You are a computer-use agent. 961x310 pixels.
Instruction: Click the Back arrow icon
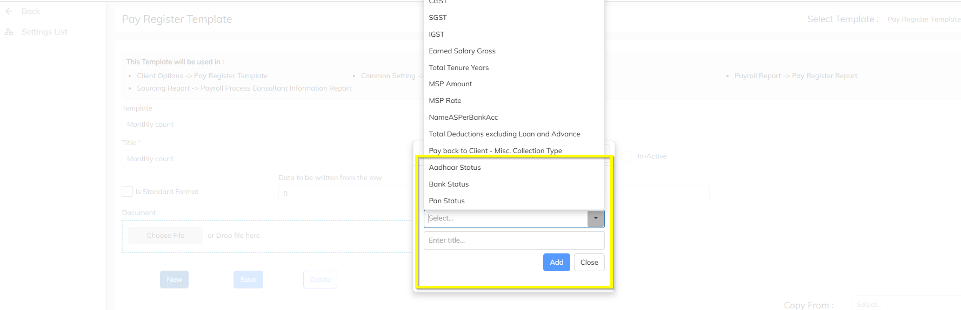(x=9, y=11)
